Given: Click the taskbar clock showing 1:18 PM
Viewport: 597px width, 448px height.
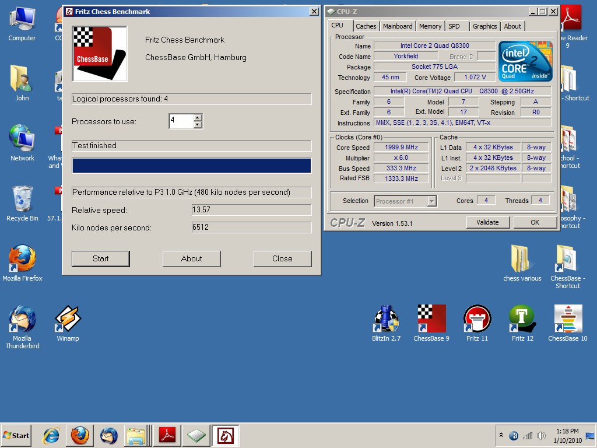Looking at the screenshot, I should [567, 435].
